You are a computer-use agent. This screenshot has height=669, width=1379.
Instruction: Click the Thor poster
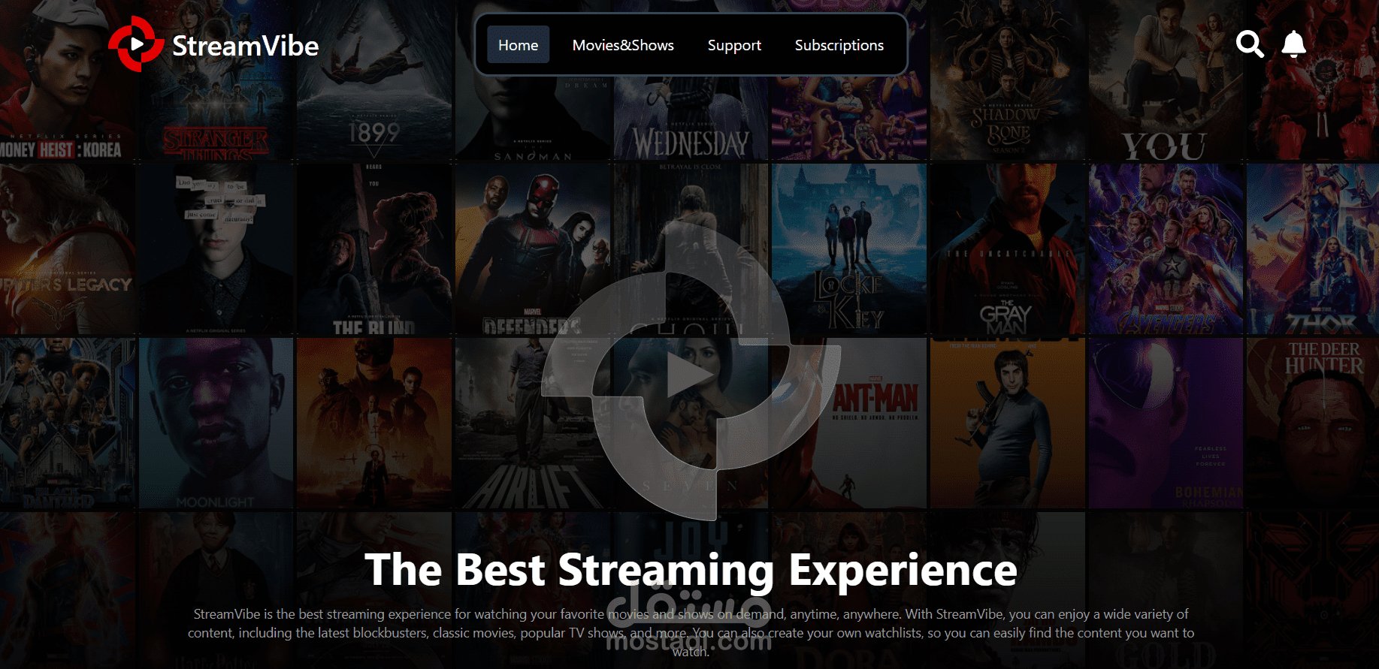click(1313, 249)
